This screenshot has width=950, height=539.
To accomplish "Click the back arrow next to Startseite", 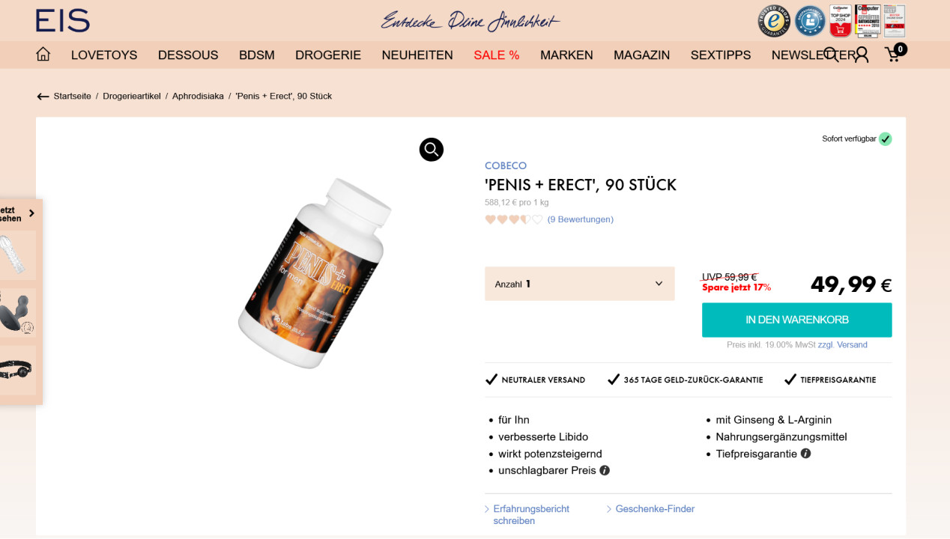I will 43,96.
